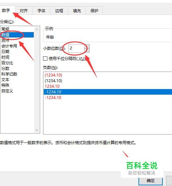Open the 对齐 tab

[x=24, y=11]
